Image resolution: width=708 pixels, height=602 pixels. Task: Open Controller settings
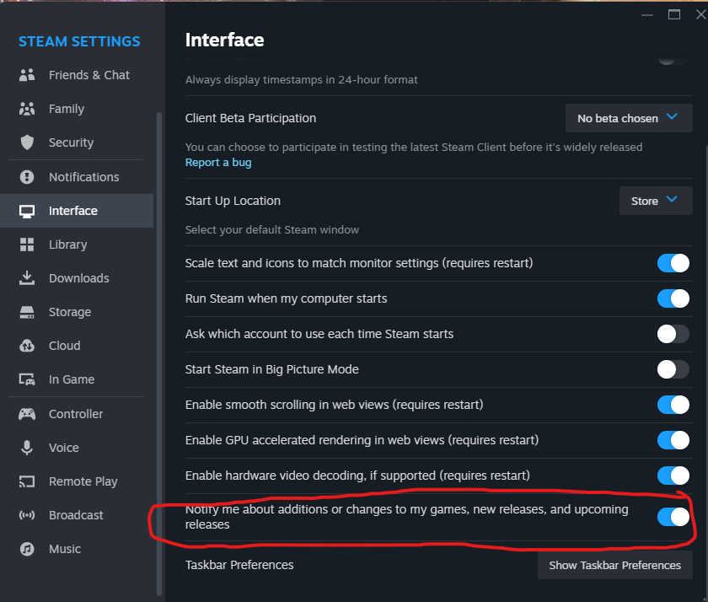coord(77,414)
